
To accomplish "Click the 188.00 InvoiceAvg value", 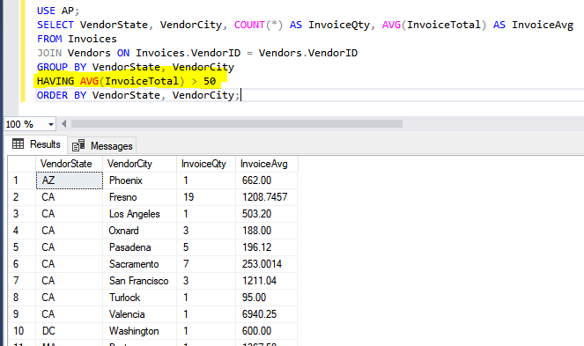I will click(256, 231).
